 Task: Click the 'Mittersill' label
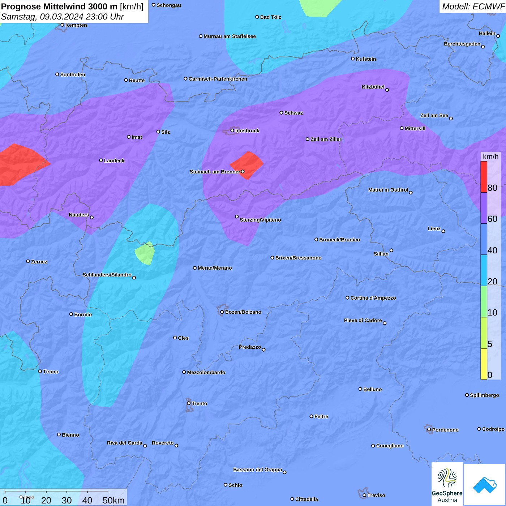tap(415, 128)
